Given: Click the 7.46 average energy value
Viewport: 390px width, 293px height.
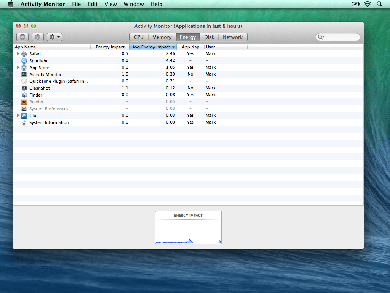Looking at the screenshot, I should [170, 53].
